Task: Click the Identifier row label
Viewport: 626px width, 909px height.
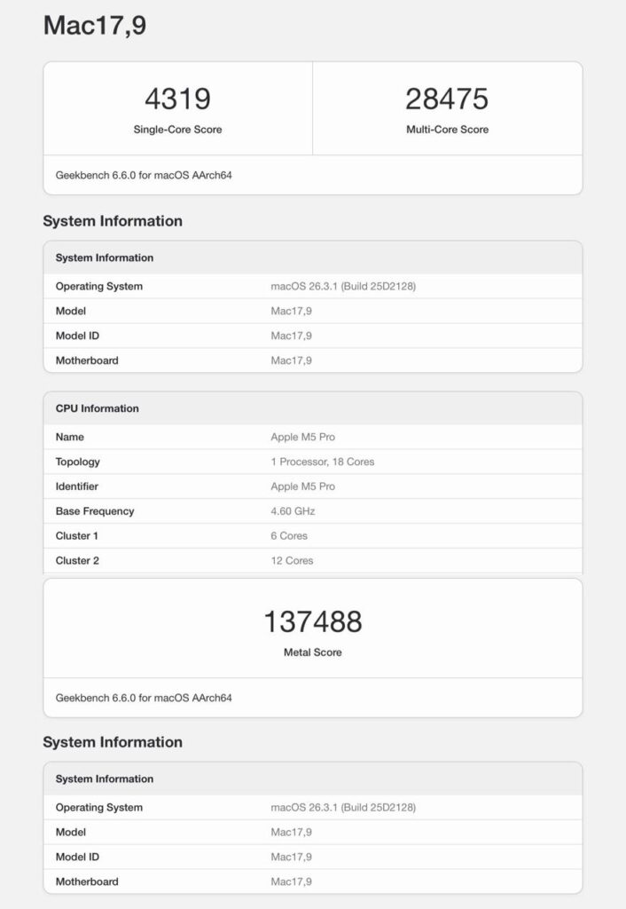Action: pyautogui.click(x=76, y=486)
